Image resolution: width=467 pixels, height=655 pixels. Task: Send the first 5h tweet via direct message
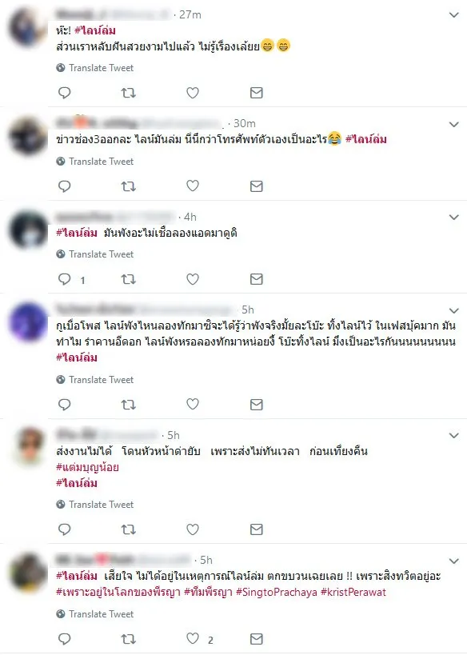257,405
